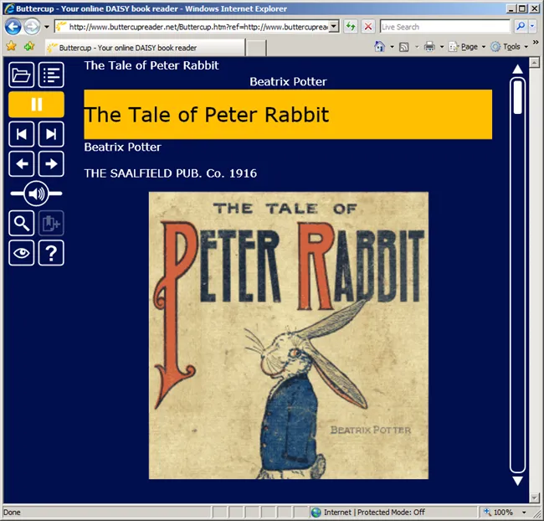Skip to the next section
Viewport: 544px width, 521px height.
(52, 134)
